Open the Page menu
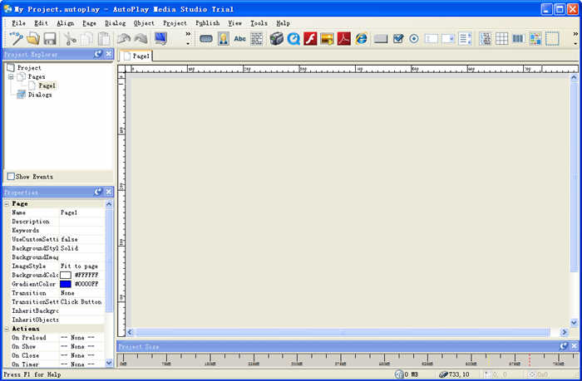 tap(89, 23)
